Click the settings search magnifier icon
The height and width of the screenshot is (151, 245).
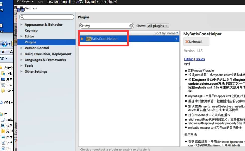tap(22, 17)
